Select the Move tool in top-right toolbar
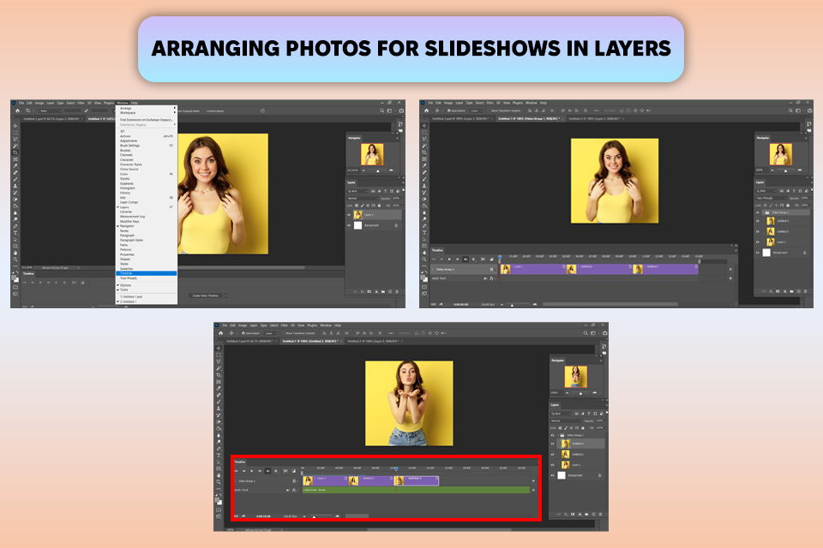823x548 pixels. [424, 126]
